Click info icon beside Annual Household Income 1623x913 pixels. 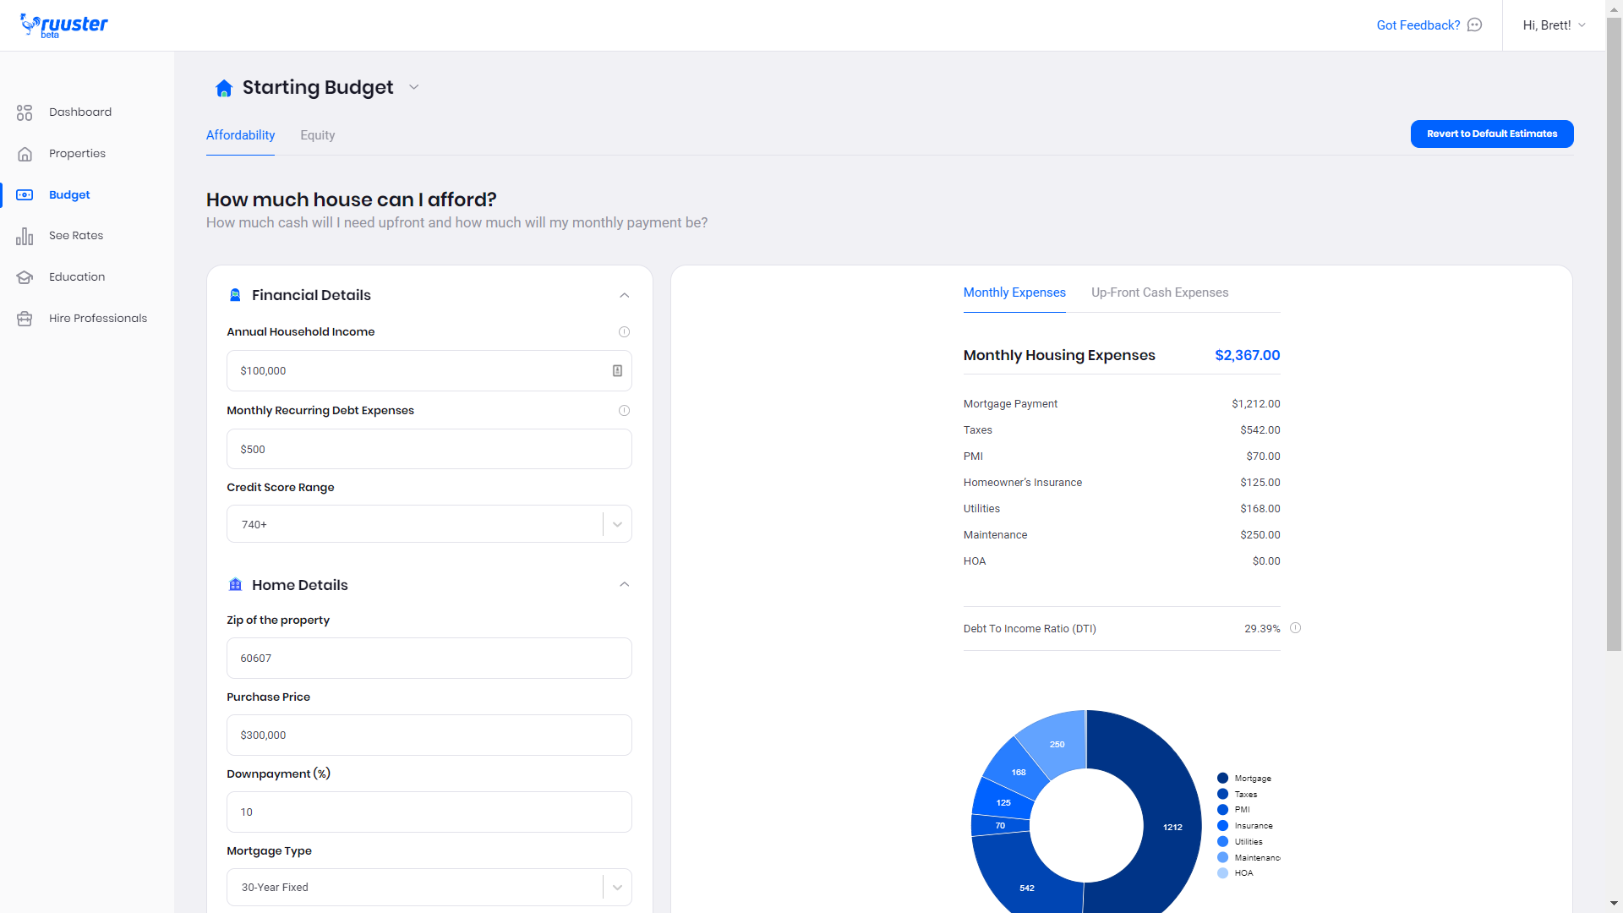tap(624, 332)
